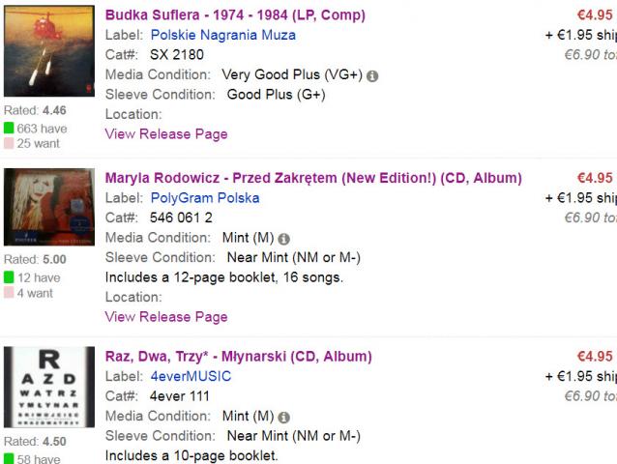Visit 4everMUSIC label page
This screenshot has height=464, width=617.
(191, 377)
